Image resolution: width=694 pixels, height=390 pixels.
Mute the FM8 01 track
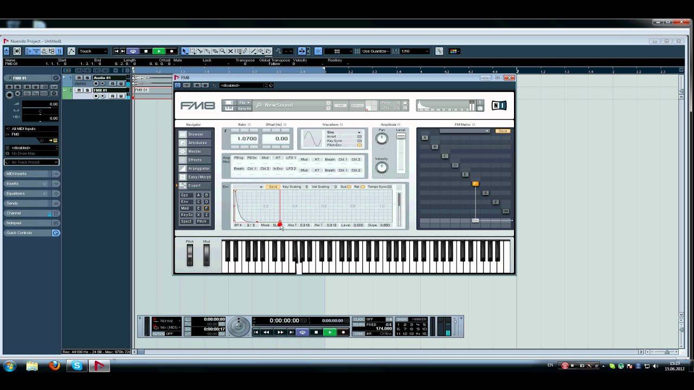click(x=79, y=90)
